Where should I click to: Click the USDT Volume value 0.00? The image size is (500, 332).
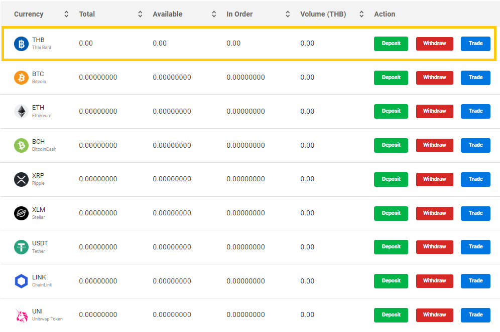(x=307, y=247)
